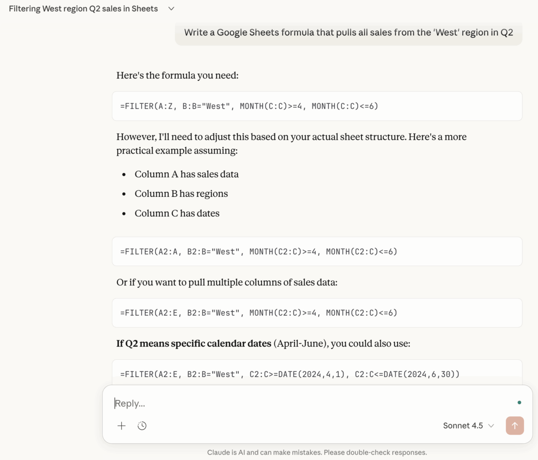This screenshot has height=460, width=538.
Task: Open the Sonnet 4.5 model selector
Action: tap(468, 425)
